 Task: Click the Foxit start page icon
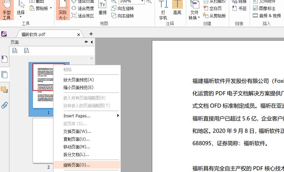[4, 34]
